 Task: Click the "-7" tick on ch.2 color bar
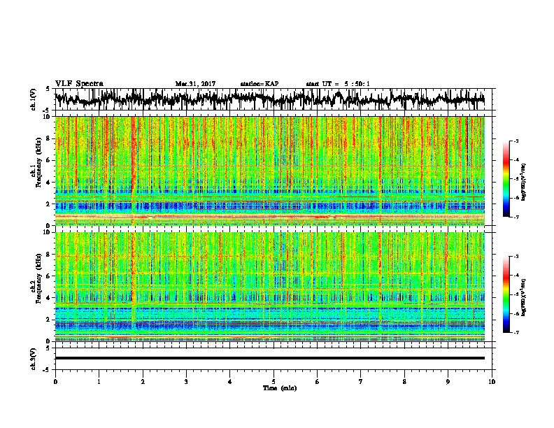coord(516,332)
